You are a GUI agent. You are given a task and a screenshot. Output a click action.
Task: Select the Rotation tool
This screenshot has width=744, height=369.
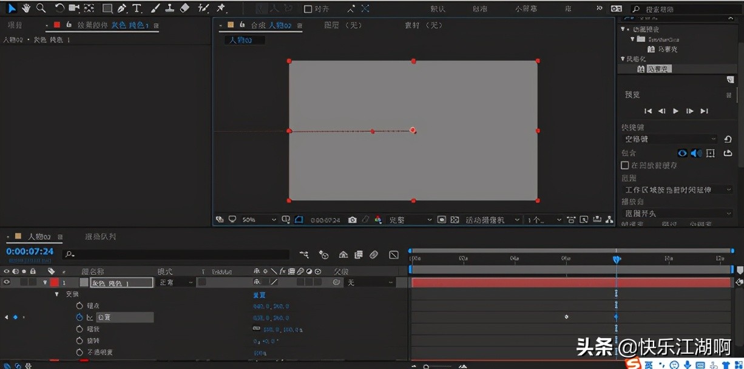[x=59, y=8]
